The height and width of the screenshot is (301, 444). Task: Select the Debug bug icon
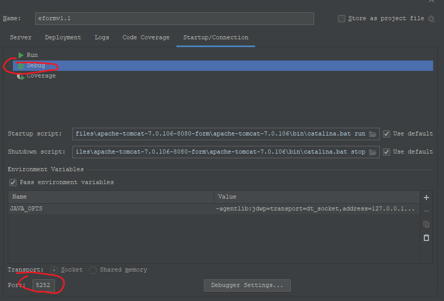(21, 66)
